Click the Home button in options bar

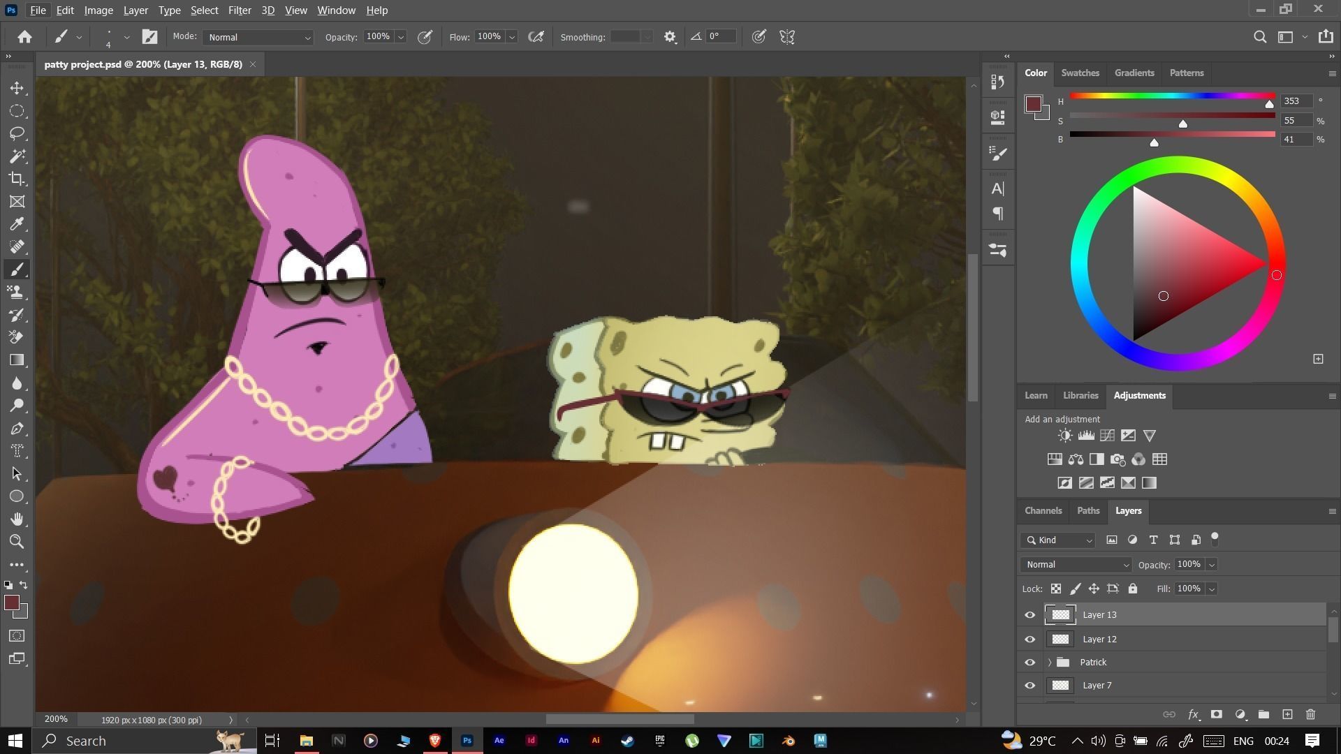coord(24,37)
